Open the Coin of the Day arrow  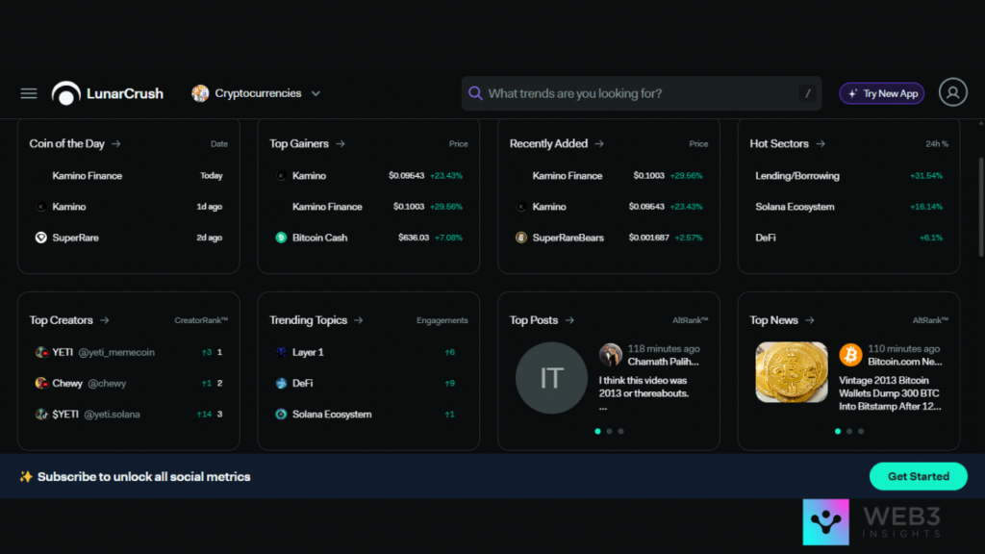tap(116, 144)
